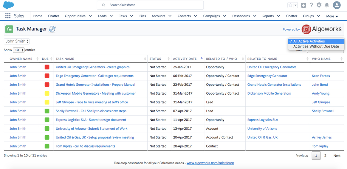Expand the Tasks nav dropdown
This screenshot has height=169, width=347.
point(131,16)
